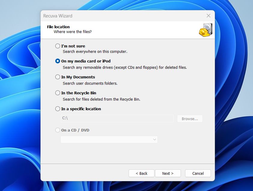Click the Recuva hard hat drive icon
The width and height of the screenshot is (253, 191).
pos(206,30)
